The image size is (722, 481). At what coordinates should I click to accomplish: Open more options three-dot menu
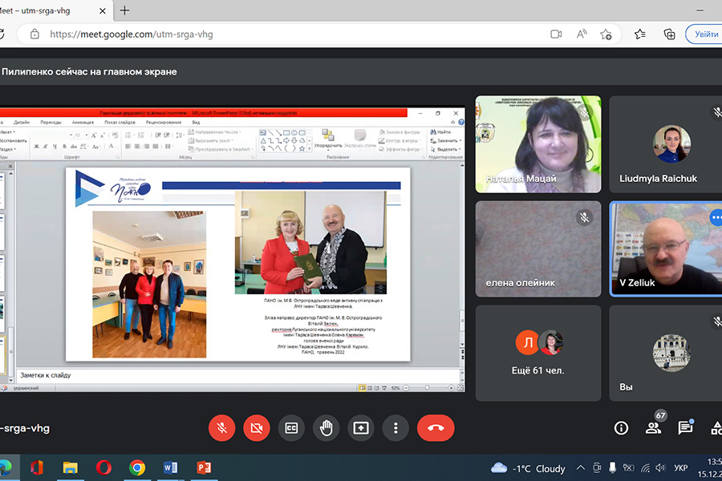[x=395, y=428]
